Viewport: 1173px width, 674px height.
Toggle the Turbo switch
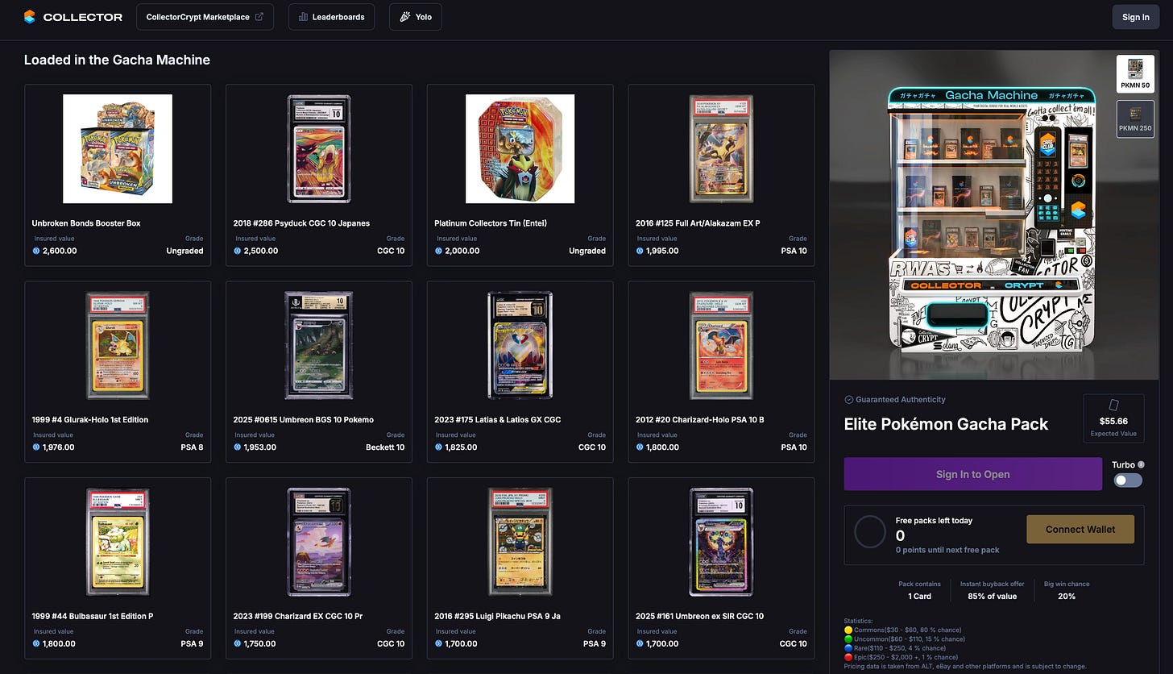pos(1127,480)
